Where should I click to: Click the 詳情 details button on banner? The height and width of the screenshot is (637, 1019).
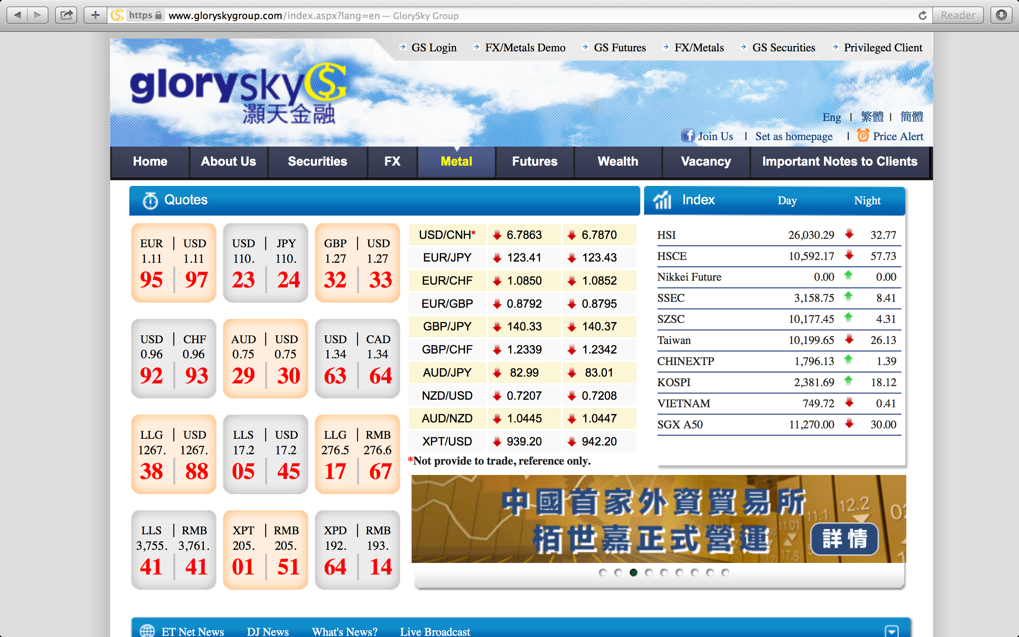[x=844, y=539]
